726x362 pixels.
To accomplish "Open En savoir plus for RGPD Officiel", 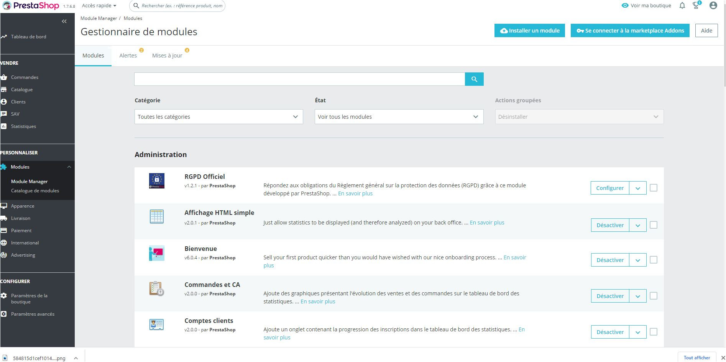I will click(355, 193).
